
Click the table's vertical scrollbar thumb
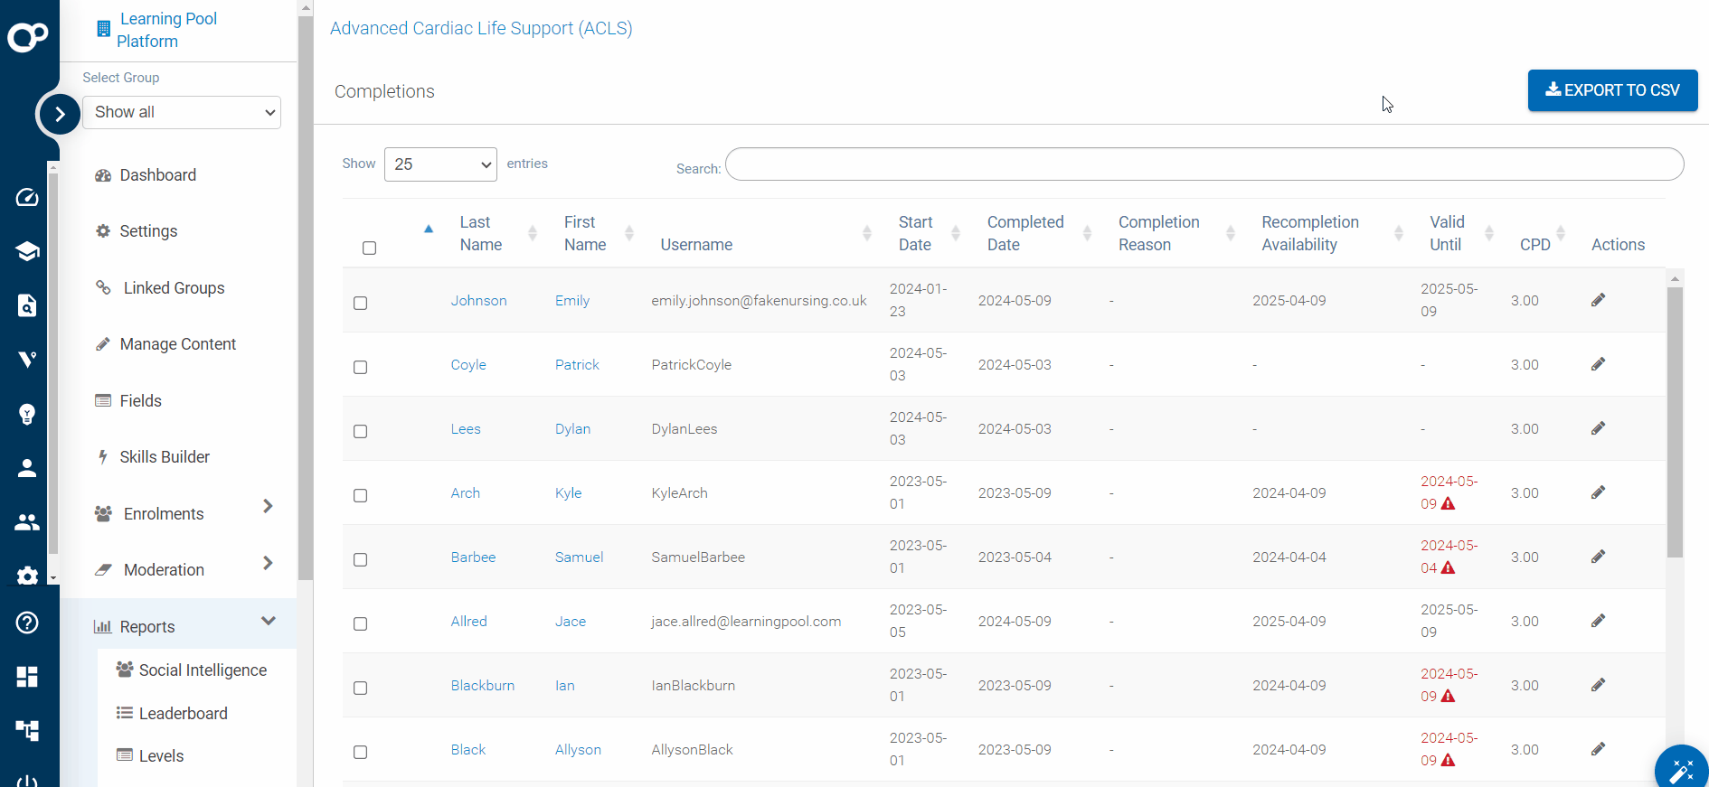pos(1675,422)
